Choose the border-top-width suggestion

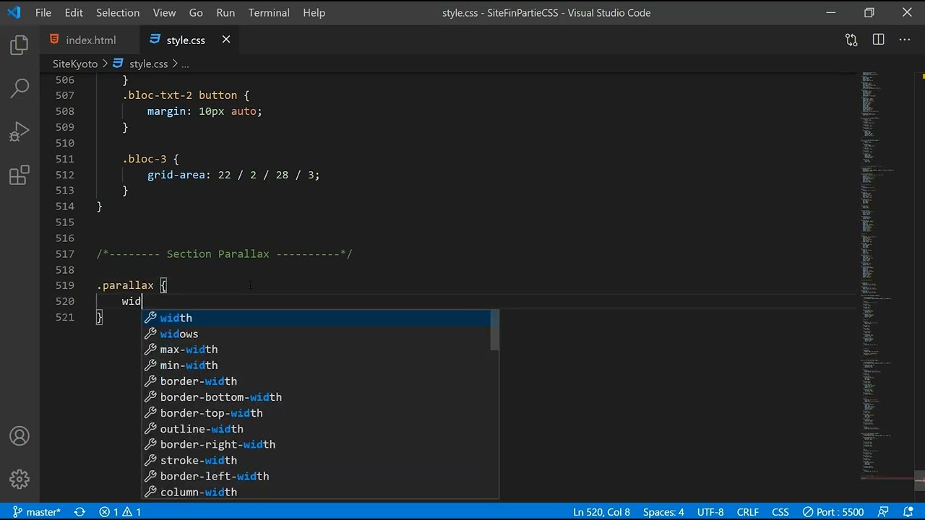point(316,413)
